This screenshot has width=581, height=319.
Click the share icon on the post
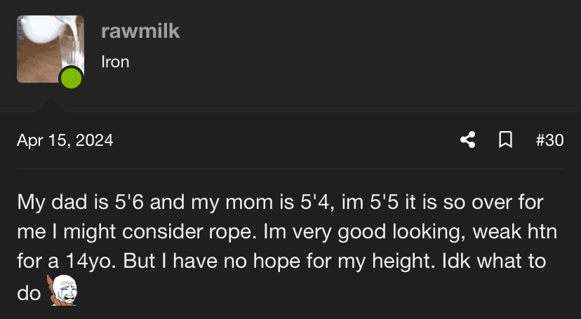coord(467,140)
